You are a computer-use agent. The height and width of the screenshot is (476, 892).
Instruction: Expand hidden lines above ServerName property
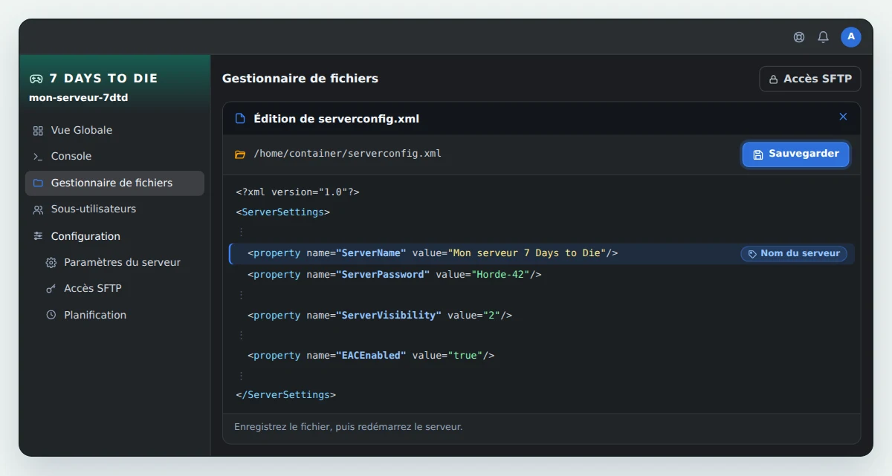click(241, 232)
